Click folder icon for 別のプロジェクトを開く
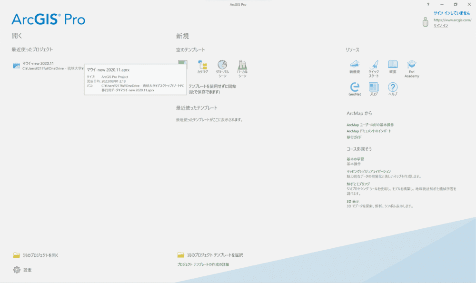Image resolution: width=476 pixels, height=283 pixels. click(16, 255)
